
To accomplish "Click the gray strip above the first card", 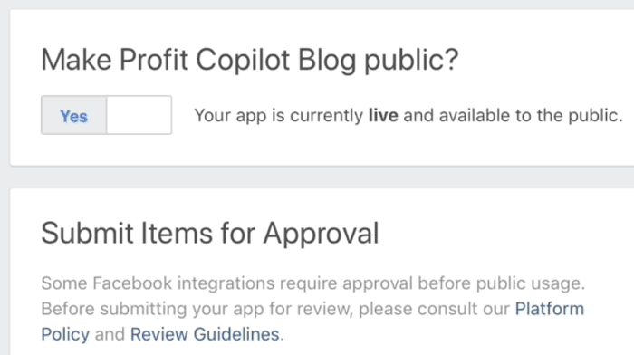I will click(317, 4).
